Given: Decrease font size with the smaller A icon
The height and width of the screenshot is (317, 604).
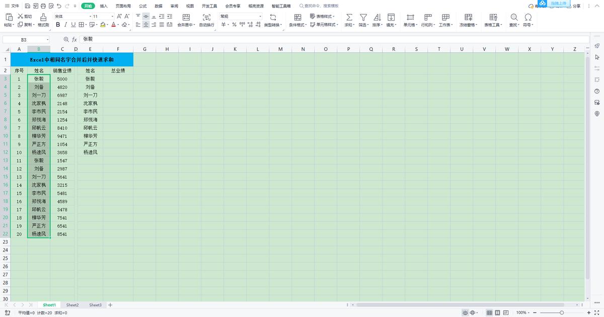Looking at the screenshot, I should [127, 16].
